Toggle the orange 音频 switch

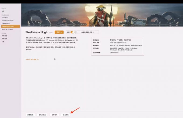(72, 32)
